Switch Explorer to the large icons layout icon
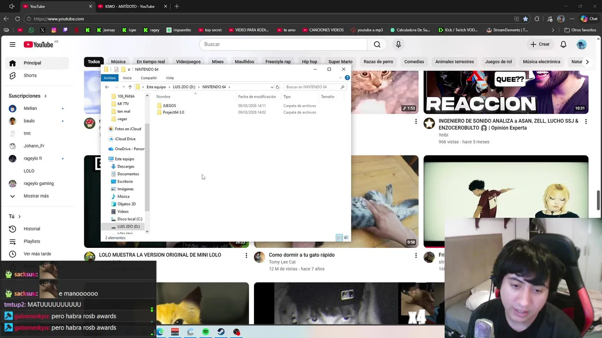Image resolution: width=602 pixels, height=338 pixels. (x=346, y=238)
